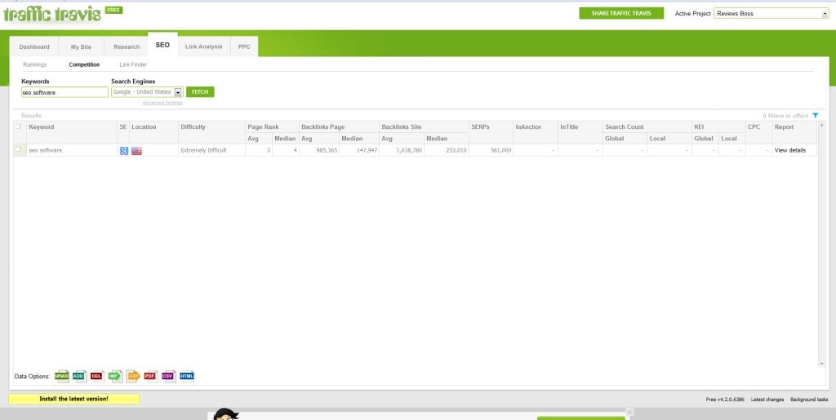Screen dimensions: 836x420
Task: Tick the select-all checkbox in the table header
Action: tap(19, 126)
